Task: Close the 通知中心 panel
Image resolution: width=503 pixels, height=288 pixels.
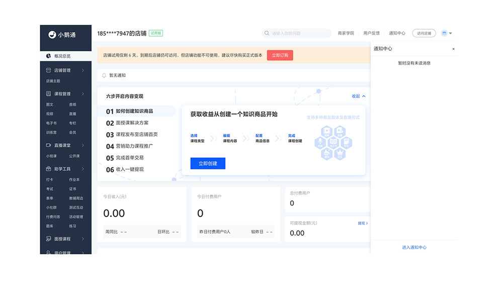Action: coord(453,49)
